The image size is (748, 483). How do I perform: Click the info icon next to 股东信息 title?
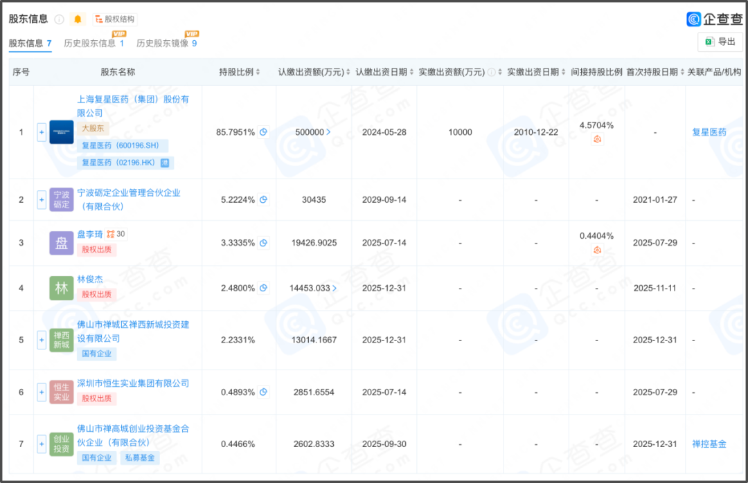59,19
